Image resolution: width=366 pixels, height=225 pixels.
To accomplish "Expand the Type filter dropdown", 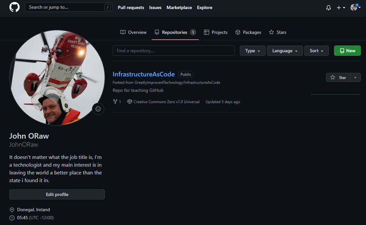I will (253, 50).
